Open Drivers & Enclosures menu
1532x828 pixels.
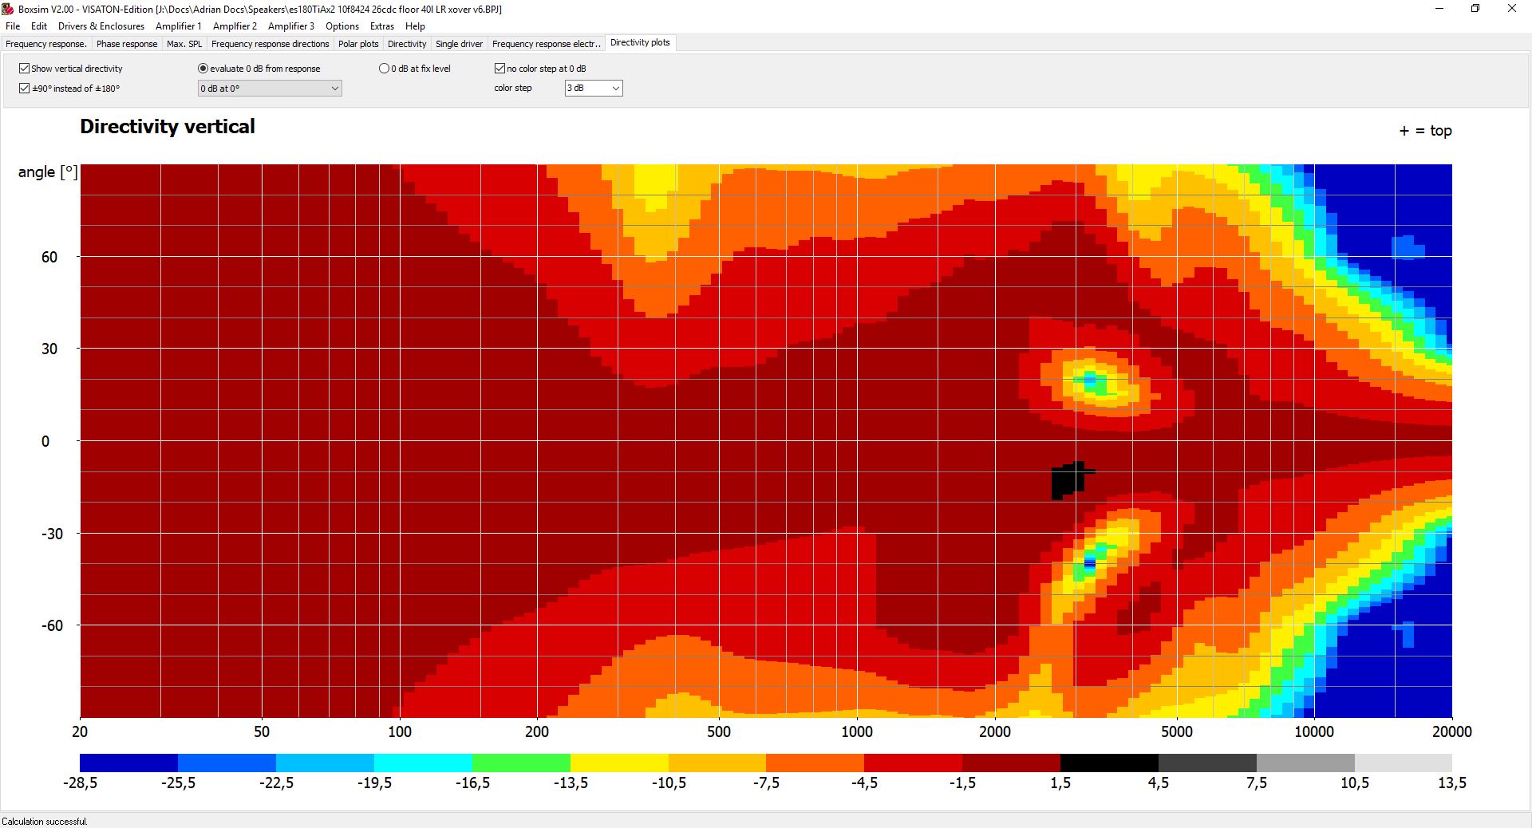(101, 26)
